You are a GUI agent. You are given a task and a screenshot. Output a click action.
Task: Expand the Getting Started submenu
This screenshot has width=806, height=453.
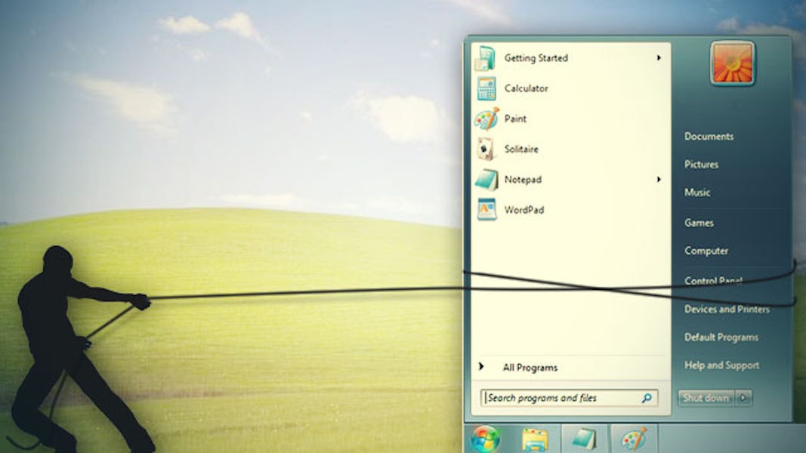(658, 57)
